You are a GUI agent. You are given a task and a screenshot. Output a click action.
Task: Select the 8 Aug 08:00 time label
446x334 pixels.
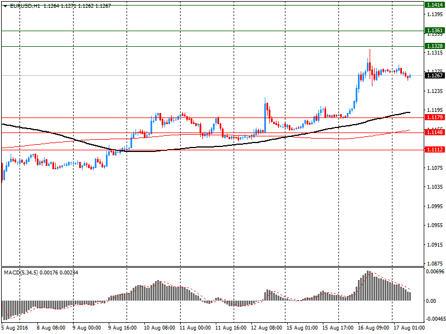51,328
